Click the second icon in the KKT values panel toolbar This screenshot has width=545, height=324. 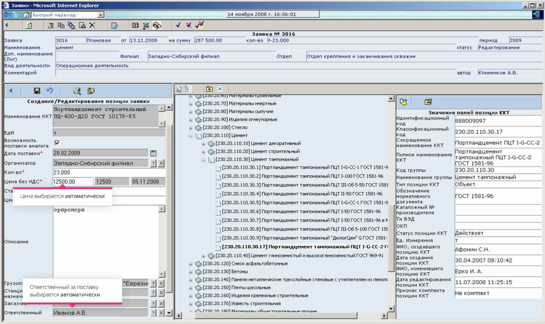[428, 102]
